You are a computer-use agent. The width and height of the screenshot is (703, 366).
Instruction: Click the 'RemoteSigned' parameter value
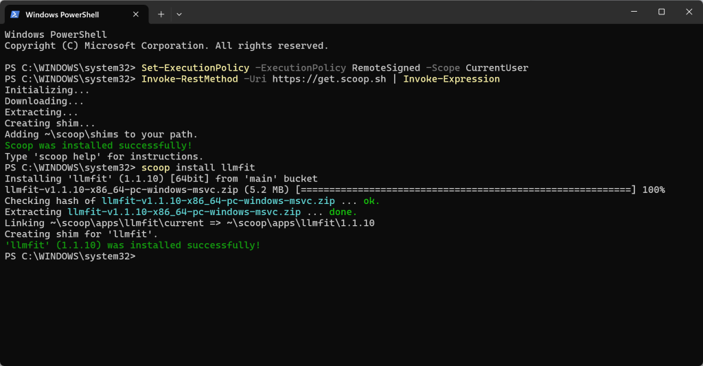pyautogui.click(x=386, y=68)
